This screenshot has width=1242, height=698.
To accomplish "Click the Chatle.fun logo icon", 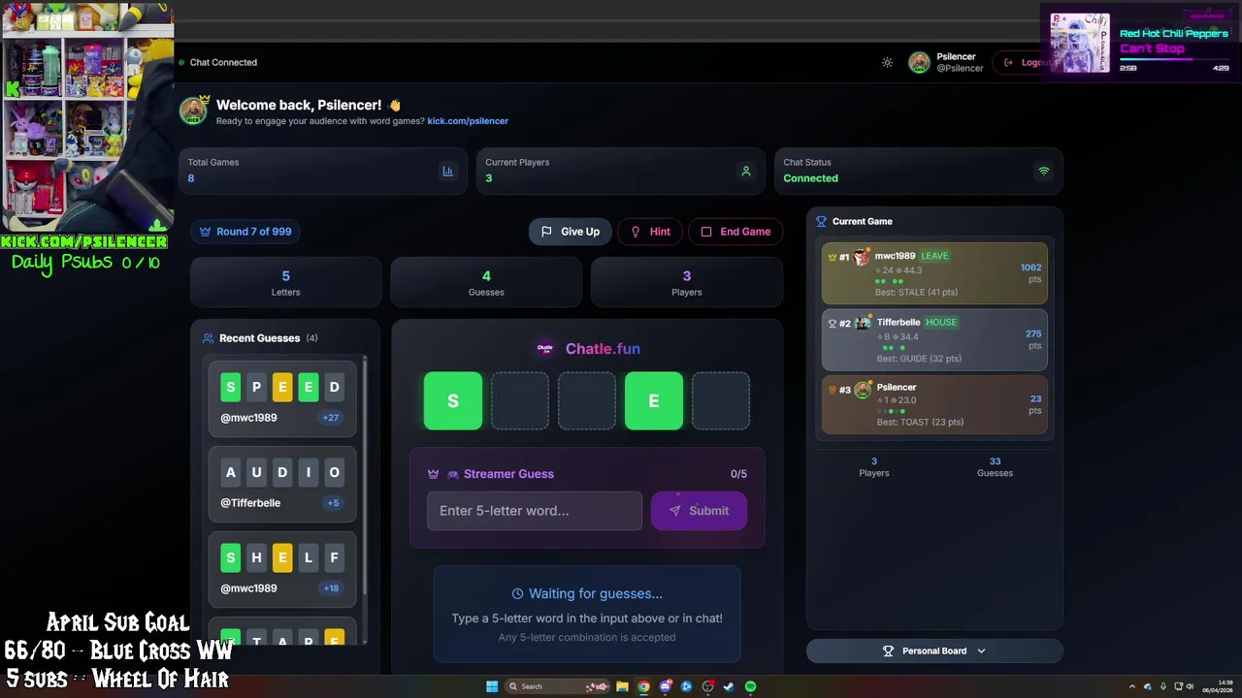I will click(545, 349).
